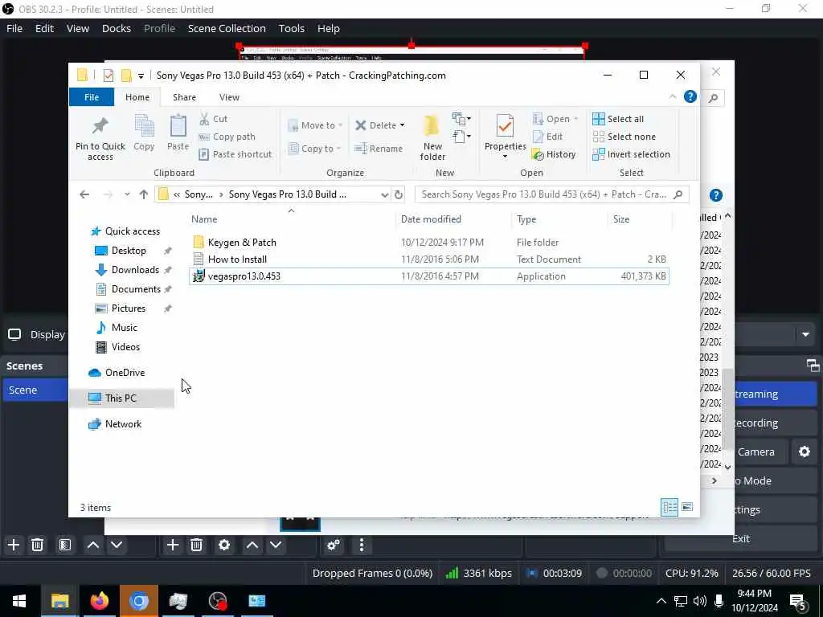Open the notification center icon
Viewport: 823px width, 617px height.
(798, 601)
